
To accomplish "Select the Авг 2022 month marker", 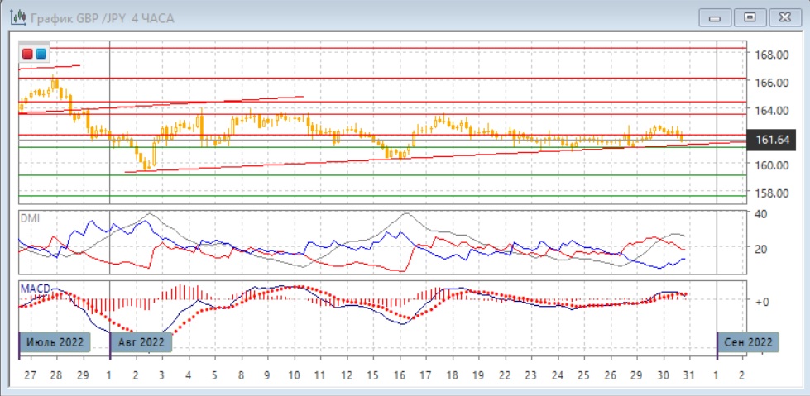I will point(141,341).
